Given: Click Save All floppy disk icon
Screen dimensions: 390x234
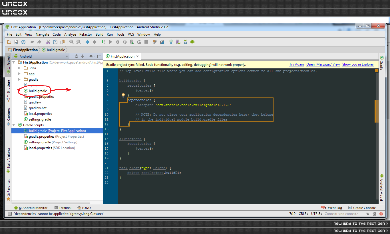Looking at the screenshot, I should pos(16,42).
